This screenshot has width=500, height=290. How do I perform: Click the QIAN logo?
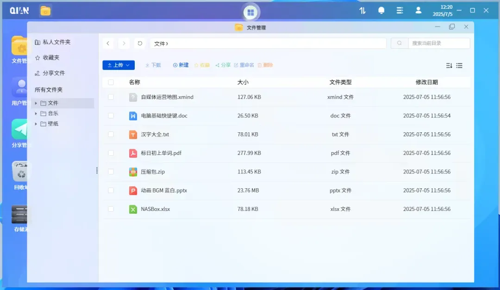tap(19, 11)
